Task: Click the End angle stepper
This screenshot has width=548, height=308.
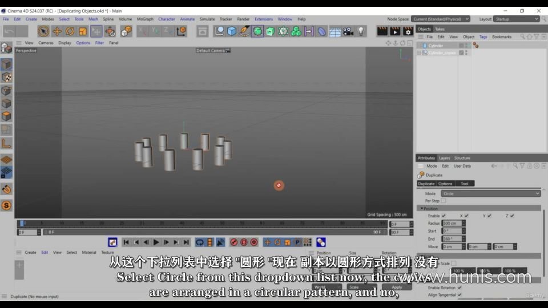Action: [464, 239]
